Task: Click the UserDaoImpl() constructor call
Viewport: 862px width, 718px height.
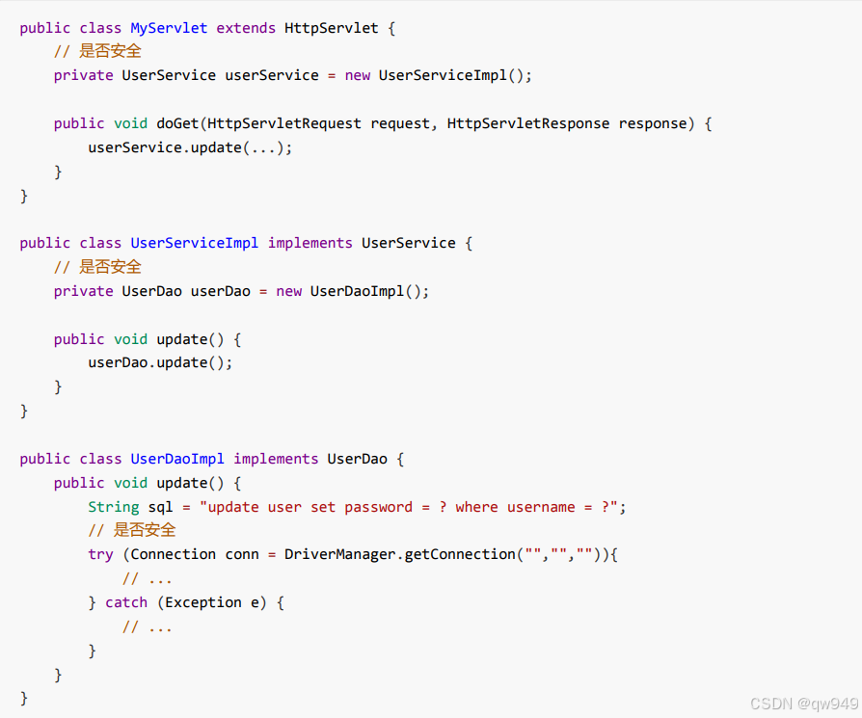Action: 368,291
